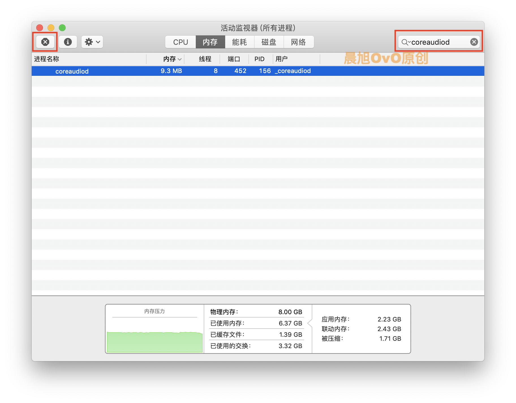Image resolution: width=516 pixels, height=403 pixels.
Task: Sort by 进程名称 column header
Action: coord(89,59)
